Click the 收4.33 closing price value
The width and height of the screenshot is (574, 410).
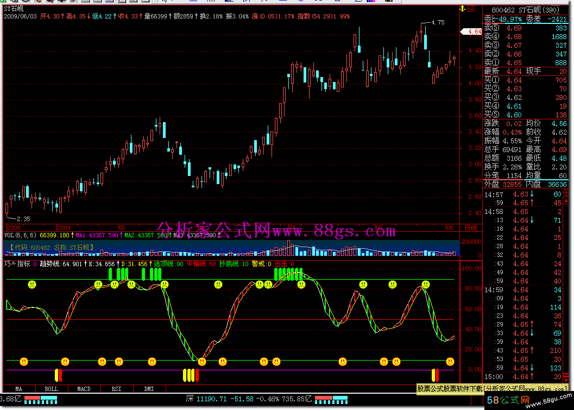(128, 16)
